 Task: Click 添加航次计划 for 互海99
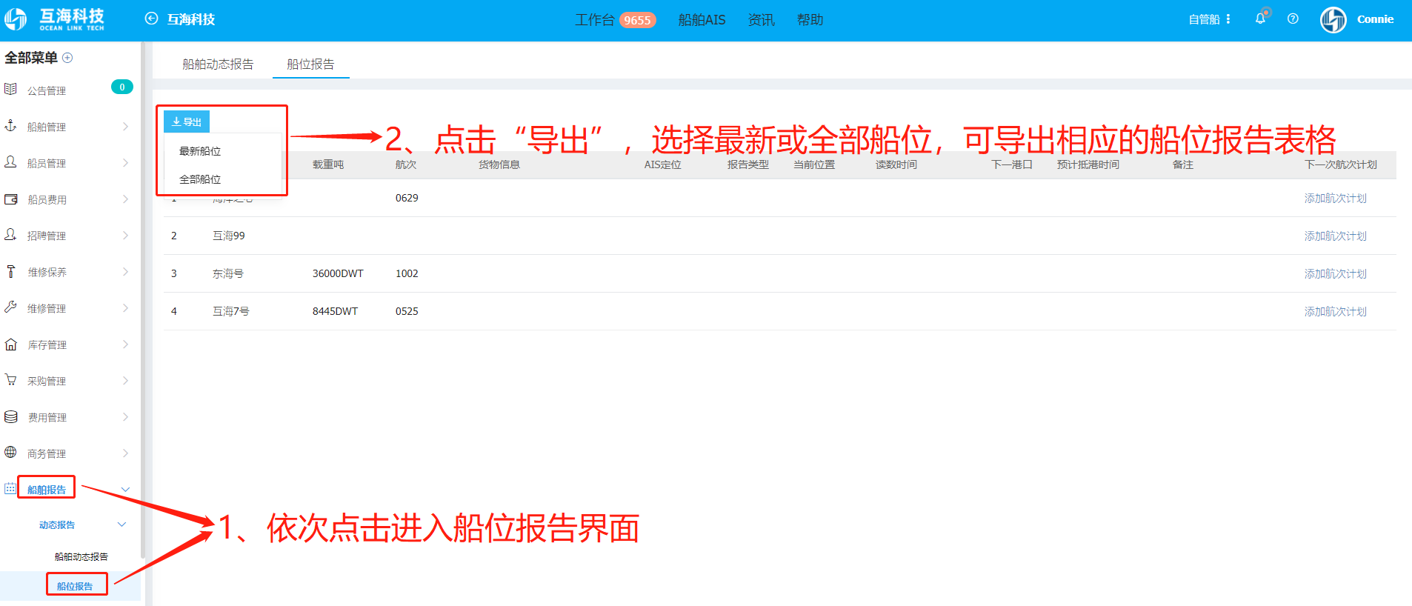point(1335,236)
